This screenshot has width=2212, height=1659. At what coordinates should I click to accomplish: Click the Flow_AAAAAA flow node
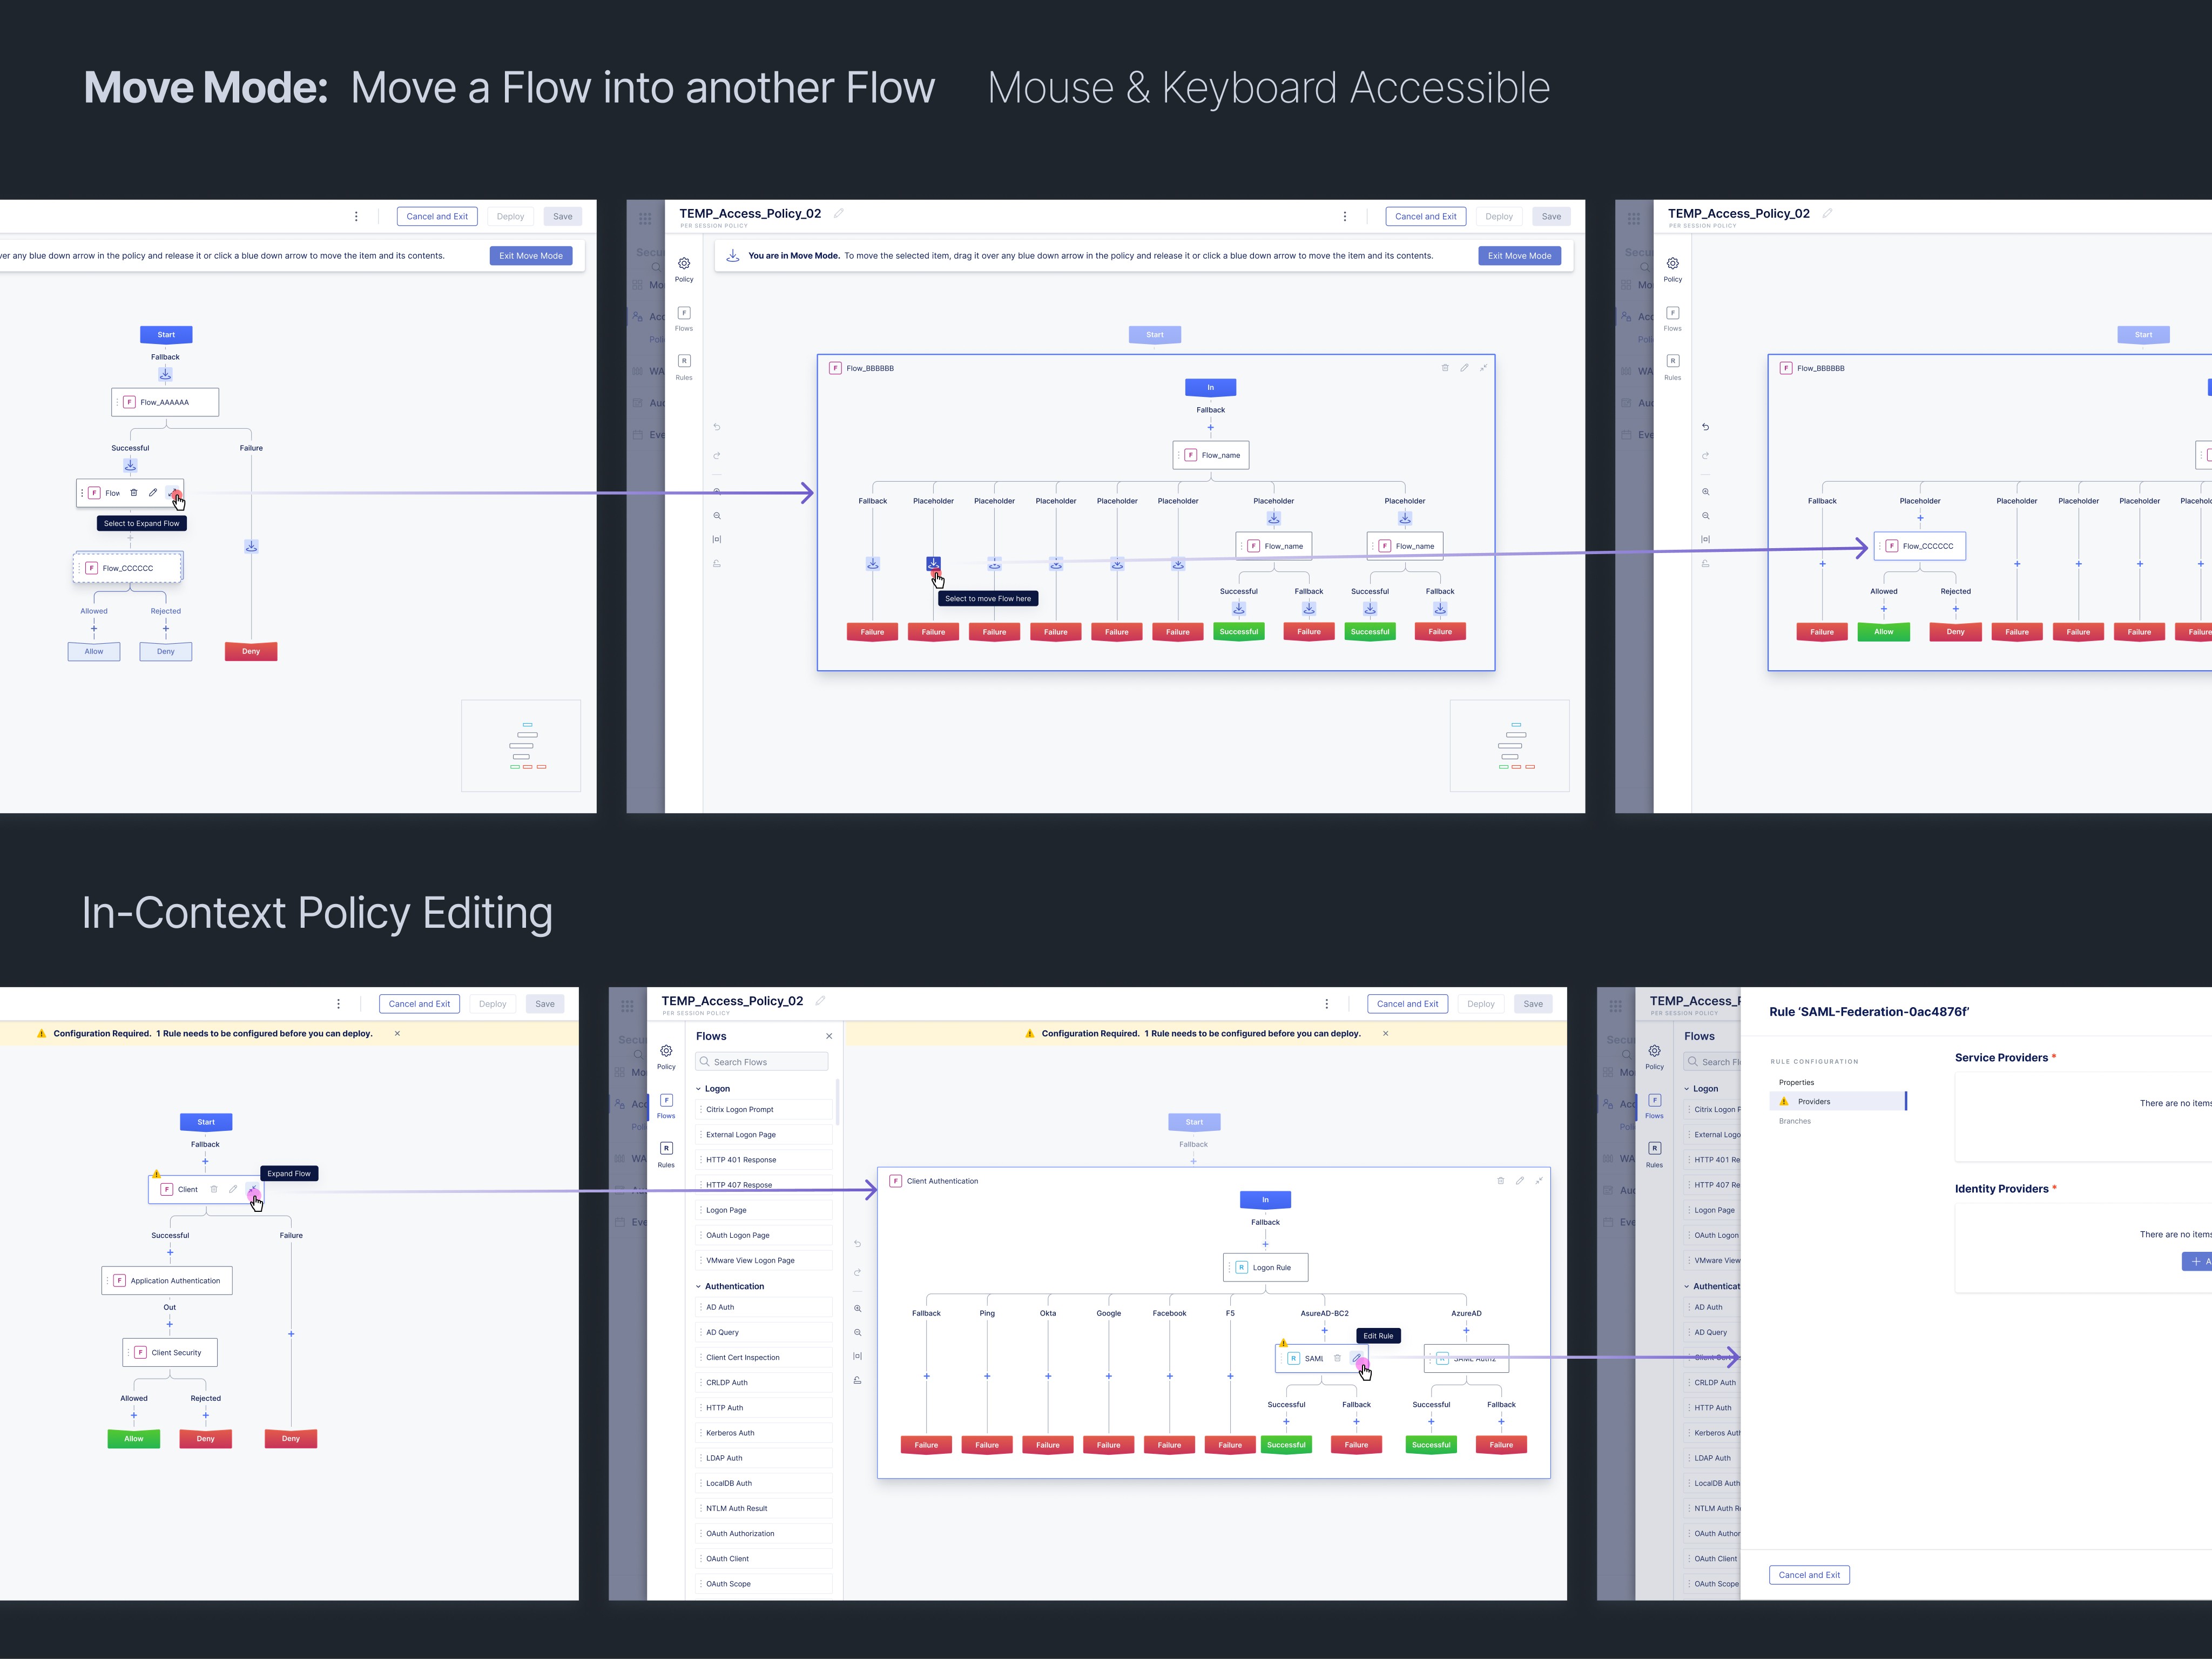point(165,402)
